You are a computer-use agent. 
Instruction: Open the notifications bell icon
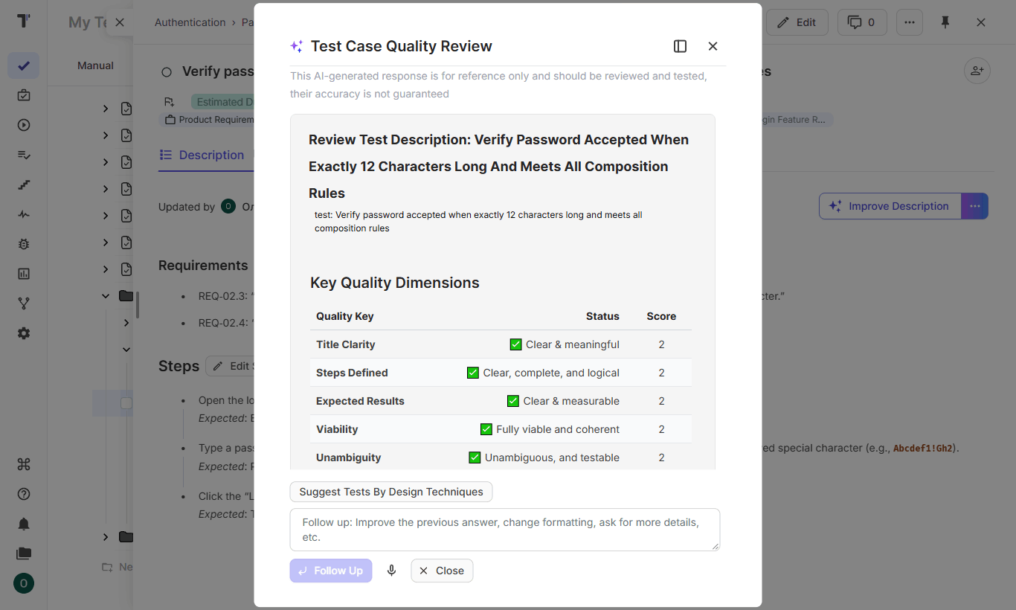click(24, 524)
